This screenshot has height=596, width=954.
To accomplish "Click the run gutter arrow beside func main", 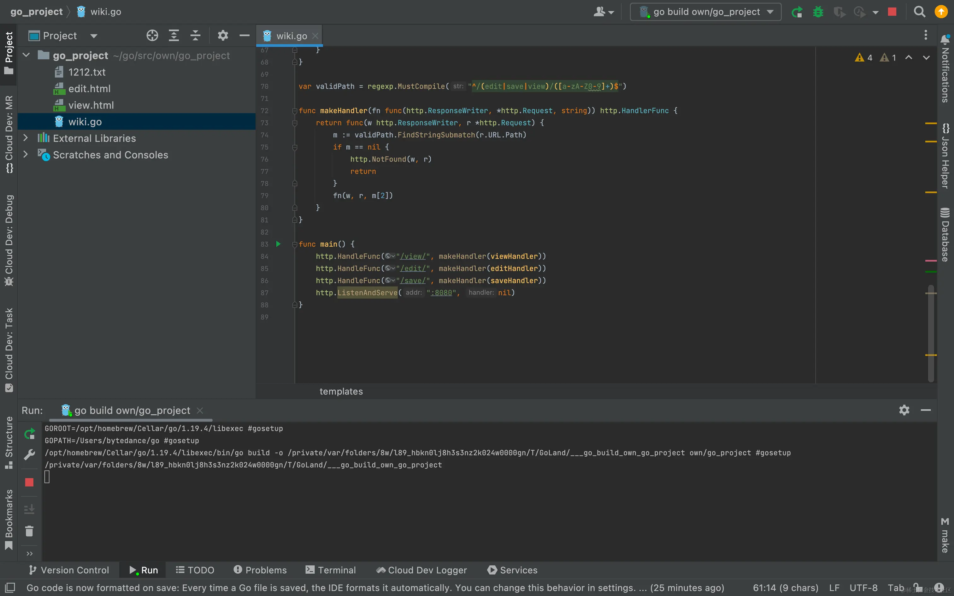I will point(278,244).
